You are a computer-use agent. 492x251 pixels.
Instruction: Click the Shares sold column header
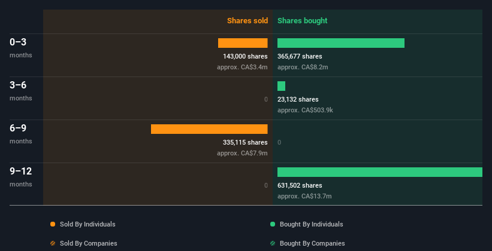(x=247, y=21)
